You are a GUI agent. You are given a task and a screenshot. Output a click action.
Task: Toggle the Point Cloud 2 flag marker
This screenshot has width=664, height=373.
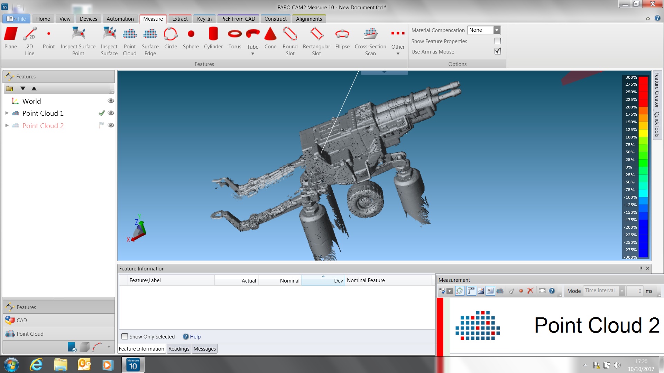coord(101,125)
